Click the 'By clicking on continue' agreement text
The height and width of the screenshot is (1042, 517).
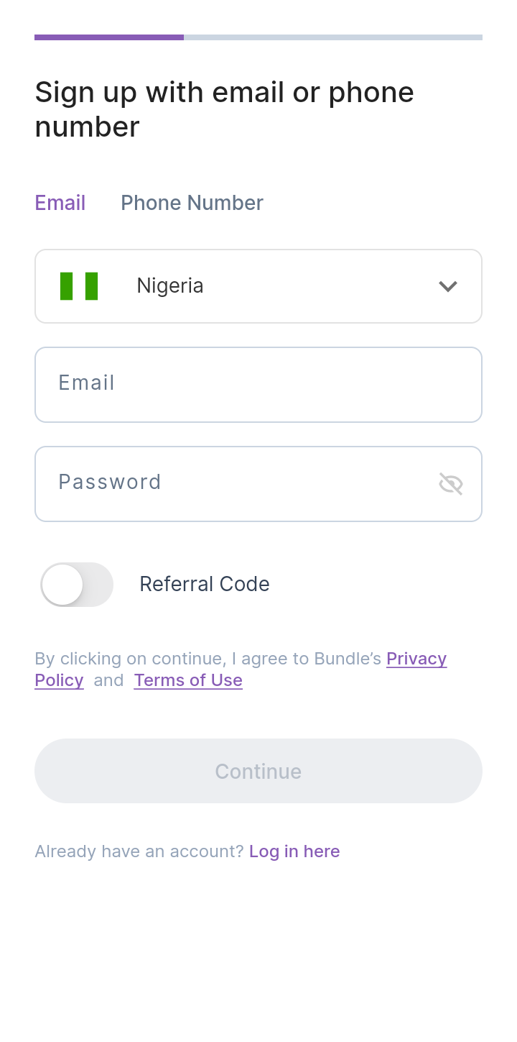coord(208,659)
